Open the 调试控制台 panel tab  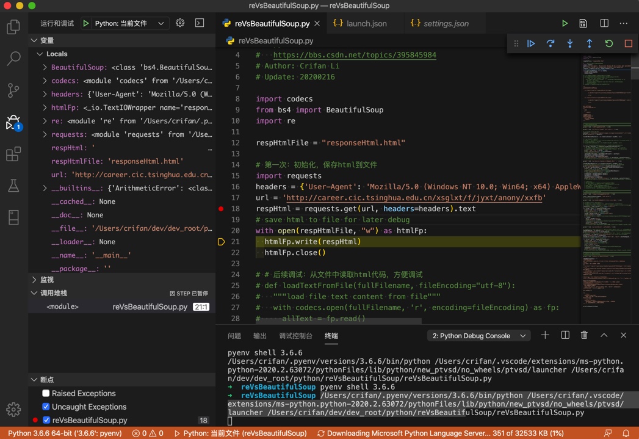click(x=295, y=335)
